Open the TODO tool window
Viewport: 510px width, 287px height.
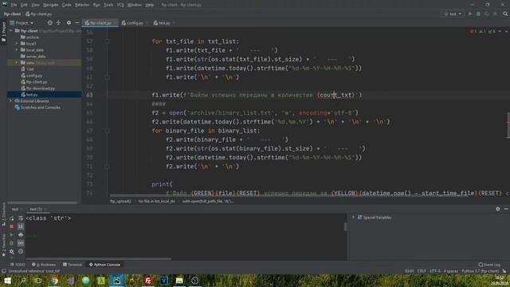click(18, 265)
